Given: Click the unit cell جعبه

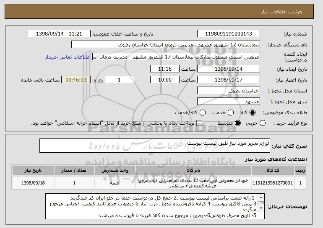Looking at the screenshot, I should point(115,183).
